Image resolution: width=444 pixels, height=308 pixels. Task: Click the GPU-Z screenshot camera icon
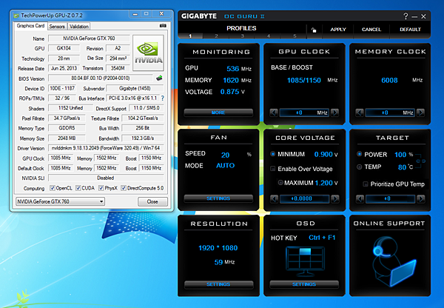[163, 25]
